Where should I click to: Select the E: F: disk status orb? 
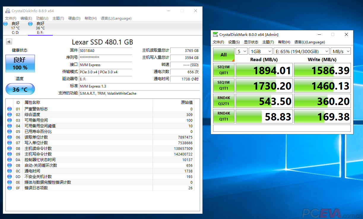[30, 24]
